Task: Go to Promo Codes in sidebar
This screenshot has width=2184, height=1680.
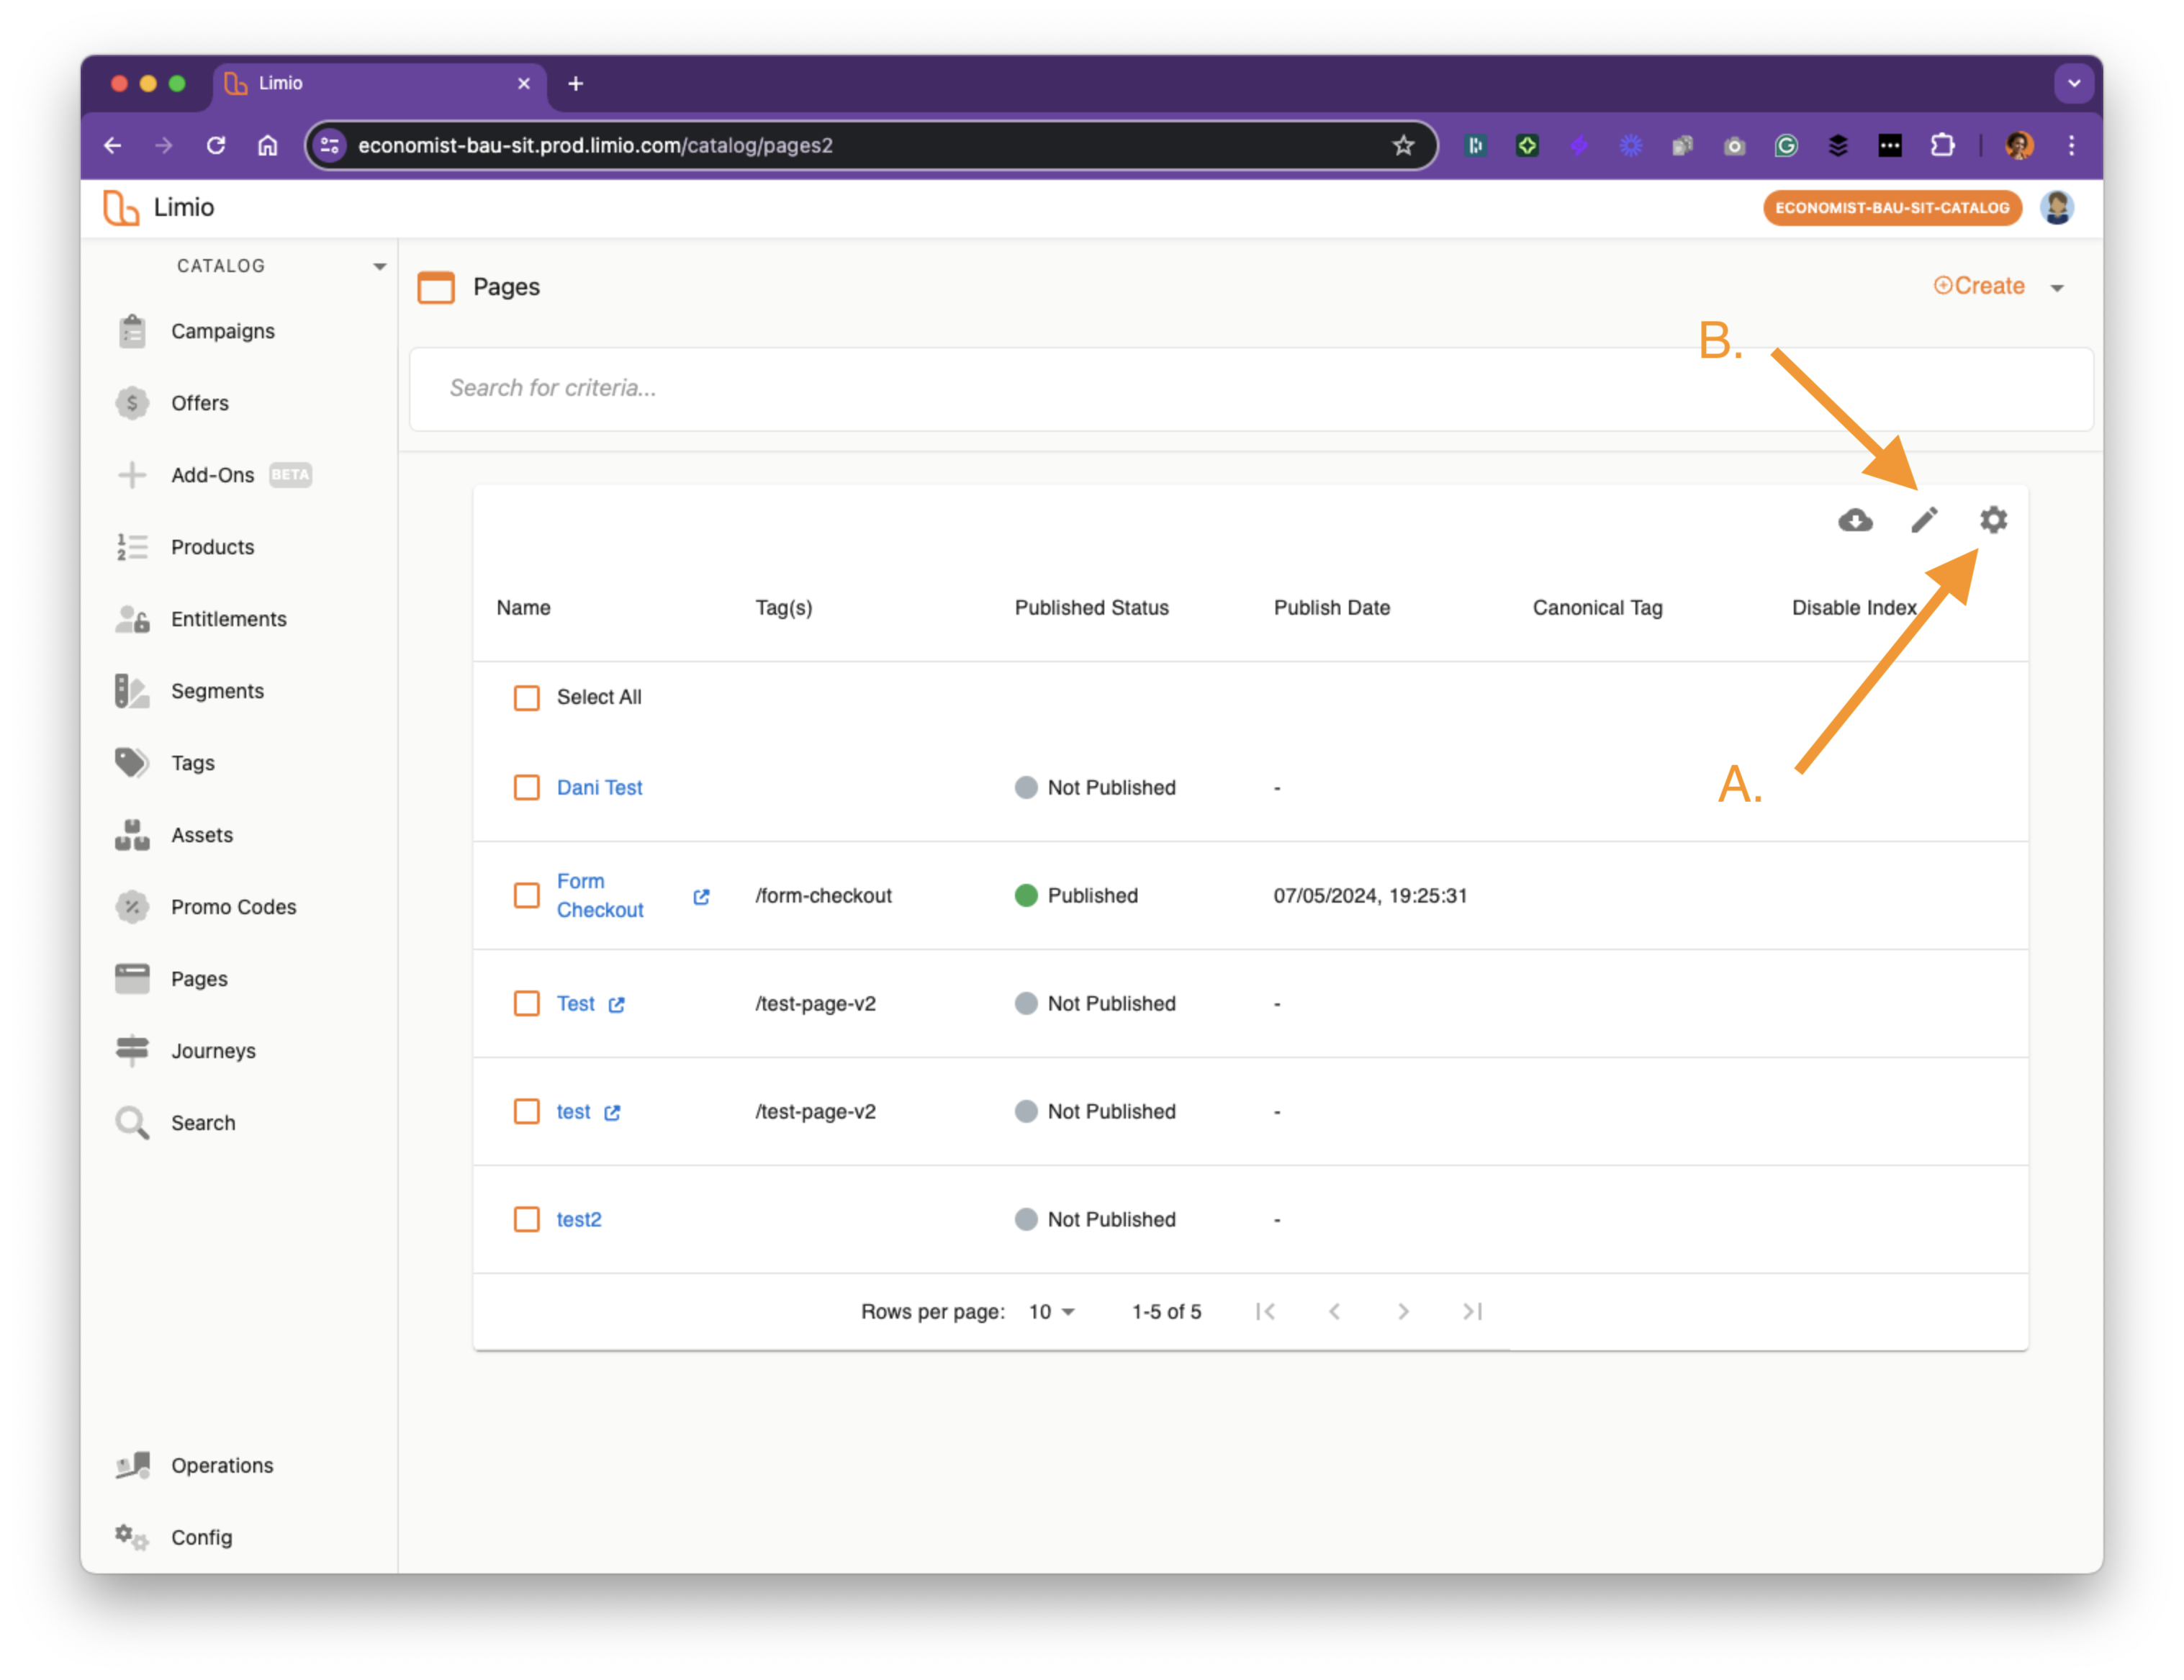Action: tap(233, 907)
